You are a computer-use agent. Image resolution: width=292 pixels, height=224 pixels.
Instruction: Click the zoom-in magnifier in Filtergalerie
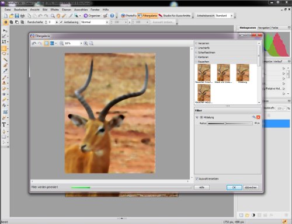coord(86,43)
